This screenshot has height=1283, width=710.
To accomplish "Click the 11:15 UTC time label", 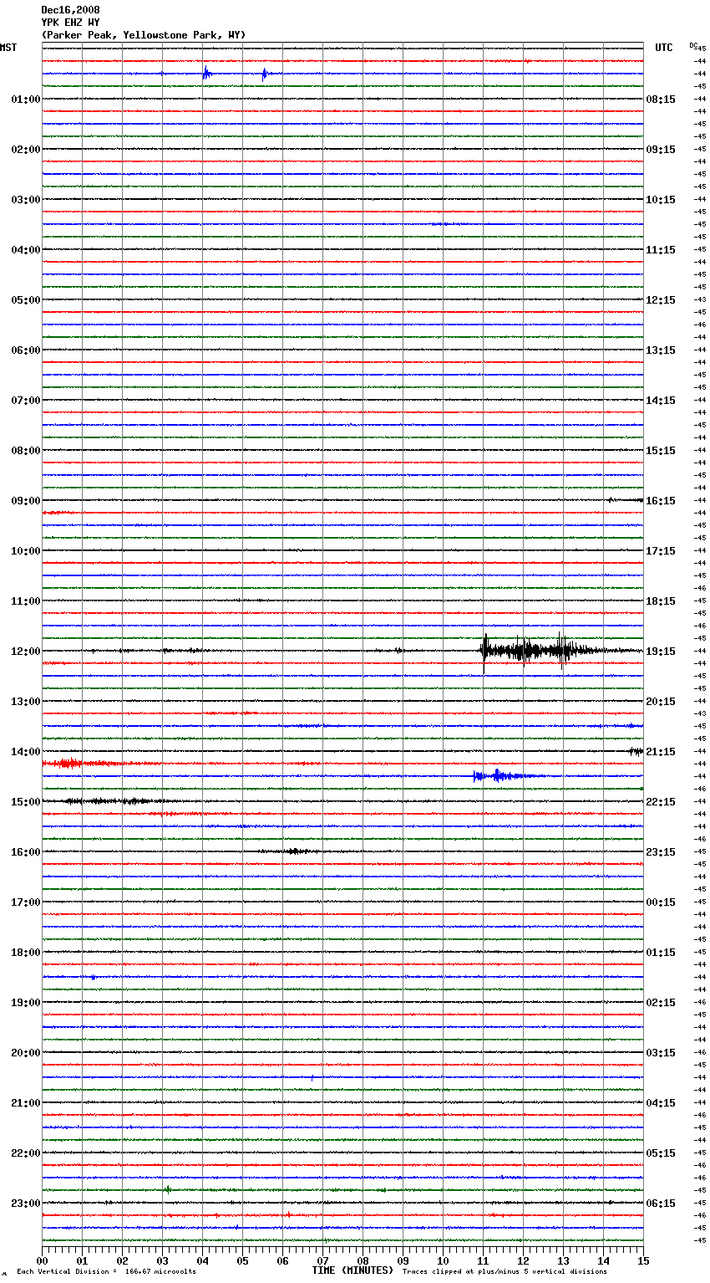I will tap(661, 250).
